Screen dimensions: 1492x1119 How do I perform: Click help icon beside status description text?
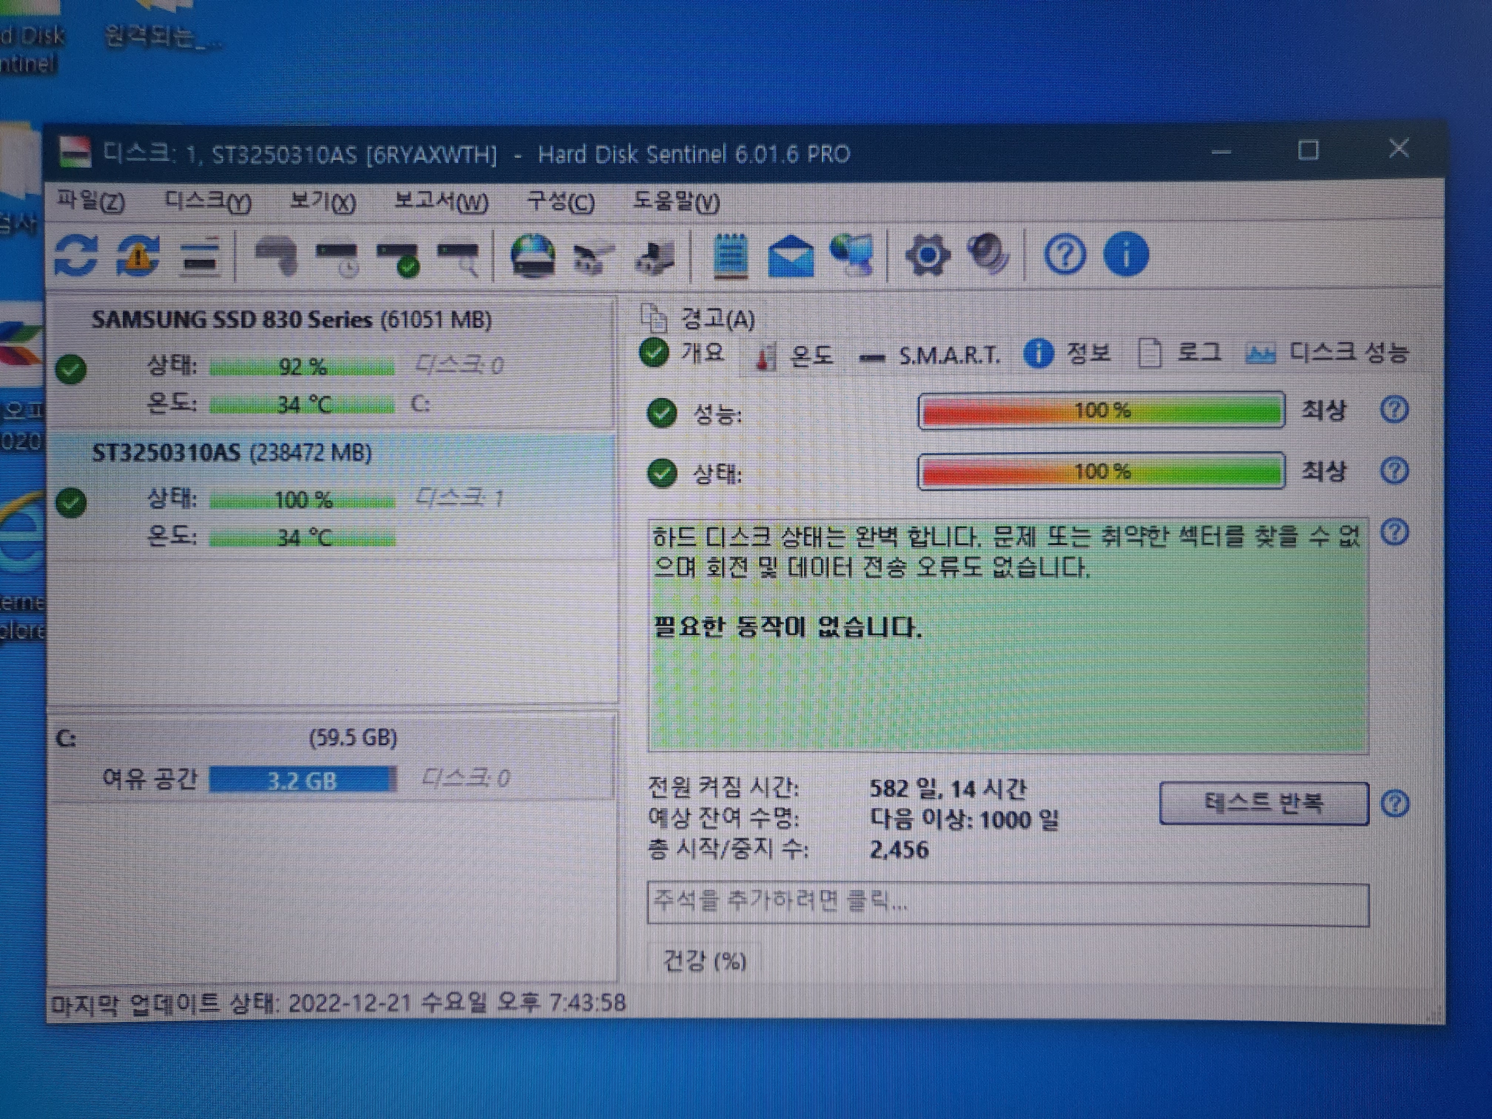(x=1394, y=532)
